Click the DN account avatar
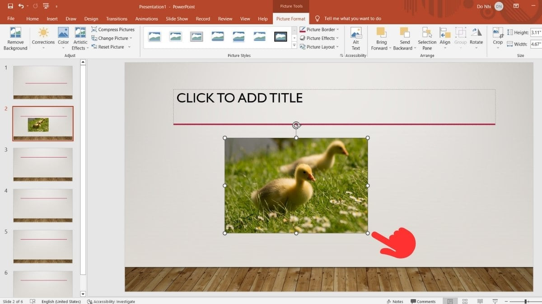This screenshot has width=542, height=304. pyautogui.click(x=498, y=6)
